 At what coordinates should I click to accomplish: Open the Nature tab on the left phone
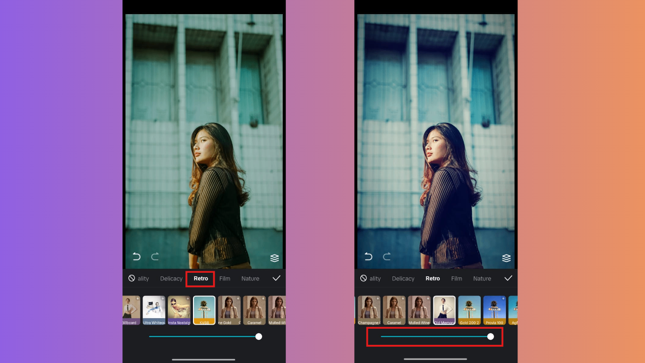coord(250,279)
